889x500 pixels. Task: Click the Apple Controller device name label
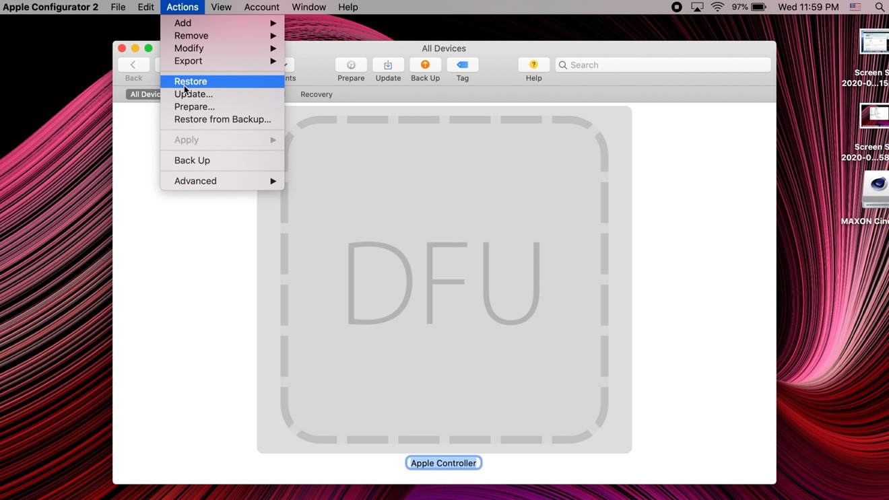[444, 463]
